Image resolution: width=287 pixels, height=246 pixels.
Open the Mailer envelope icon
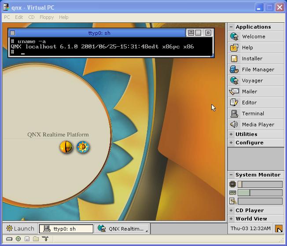pos(234,92)
